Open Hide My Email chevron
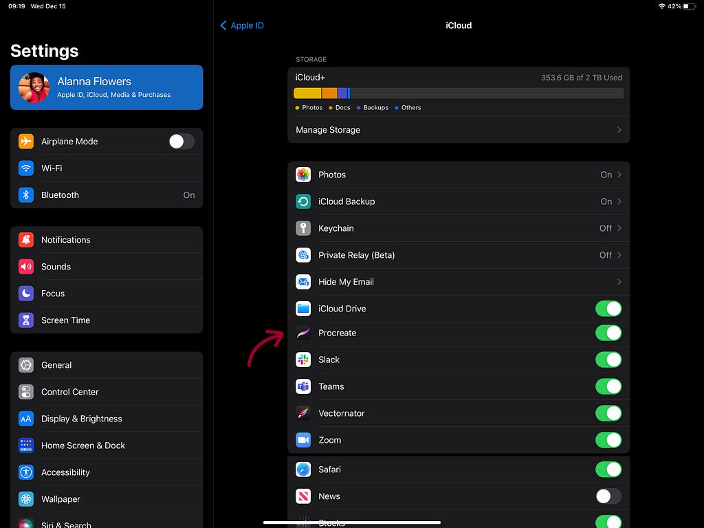This screenshot has height=528, width=704. coord(619,282)
